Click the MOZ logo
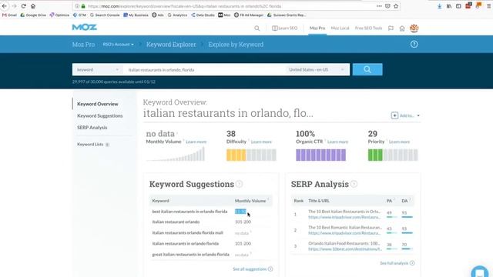 [x=84, y=28]
